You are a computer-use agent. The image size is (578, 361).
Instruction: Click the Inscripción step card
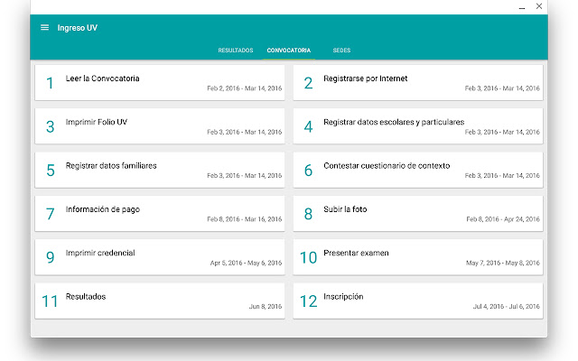point(418,301)
